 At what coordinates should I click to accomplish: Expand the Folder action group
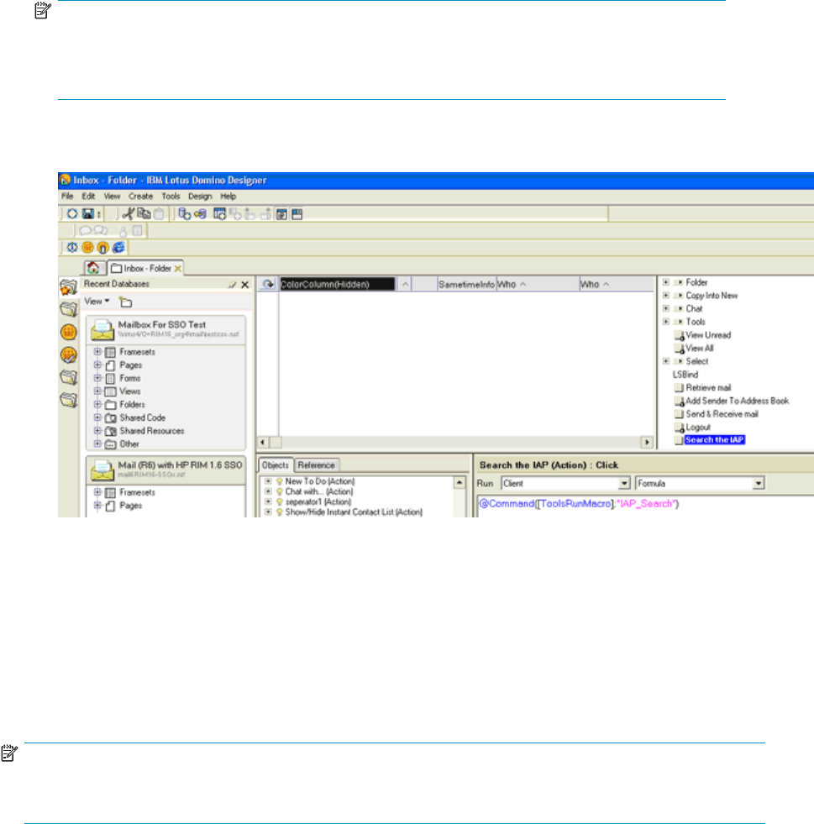click(666, 282)
